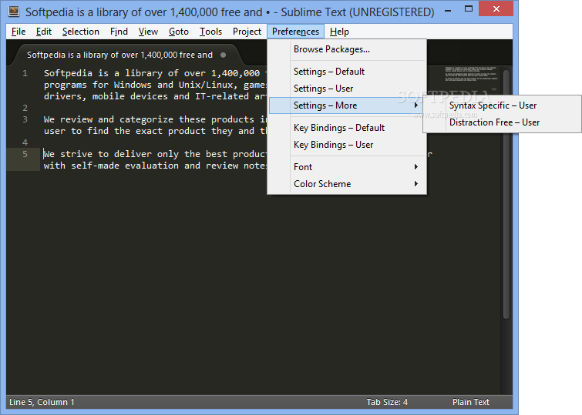
Task: Maximize the Sublime Text window
Action: (x=469, y=9)
